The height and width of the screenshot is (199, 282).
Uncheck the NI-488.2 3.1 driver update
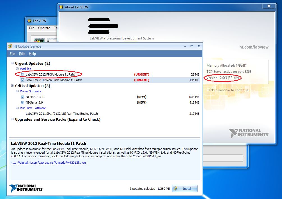22,97
